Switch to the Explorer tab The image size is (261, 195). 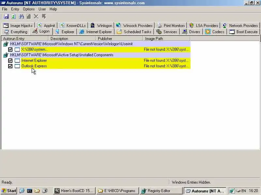pos(65,32)
